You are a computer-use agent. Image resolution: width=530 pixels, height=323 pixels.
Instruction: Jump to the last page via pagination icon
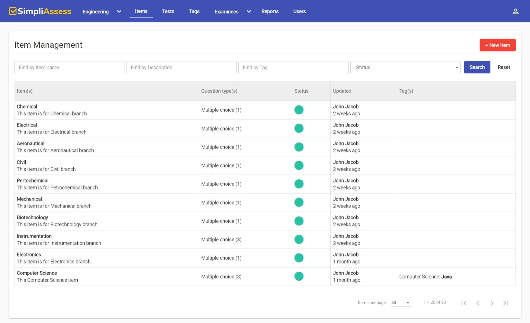(x=505, y=303)
